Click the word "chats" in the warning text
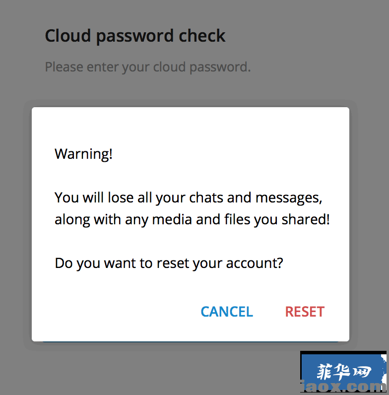389x395 pixels. tap(206, 197)
